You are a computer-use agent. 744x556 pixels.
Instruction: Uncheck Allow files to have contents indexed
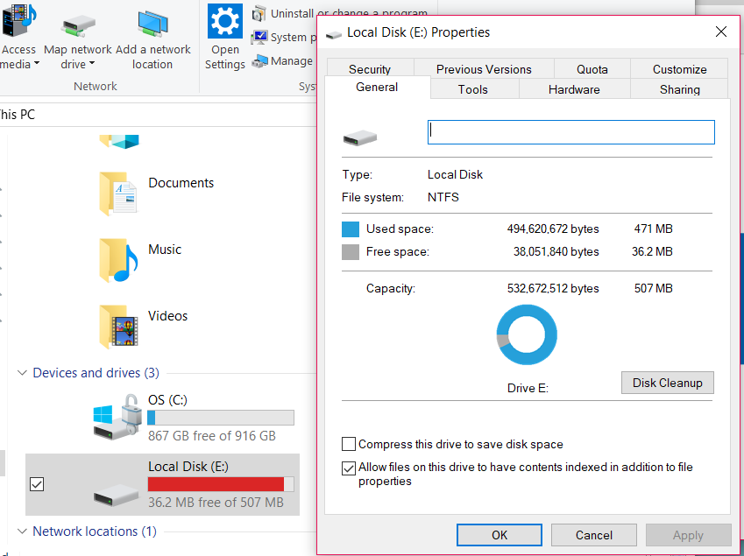(x=349, y=468)
